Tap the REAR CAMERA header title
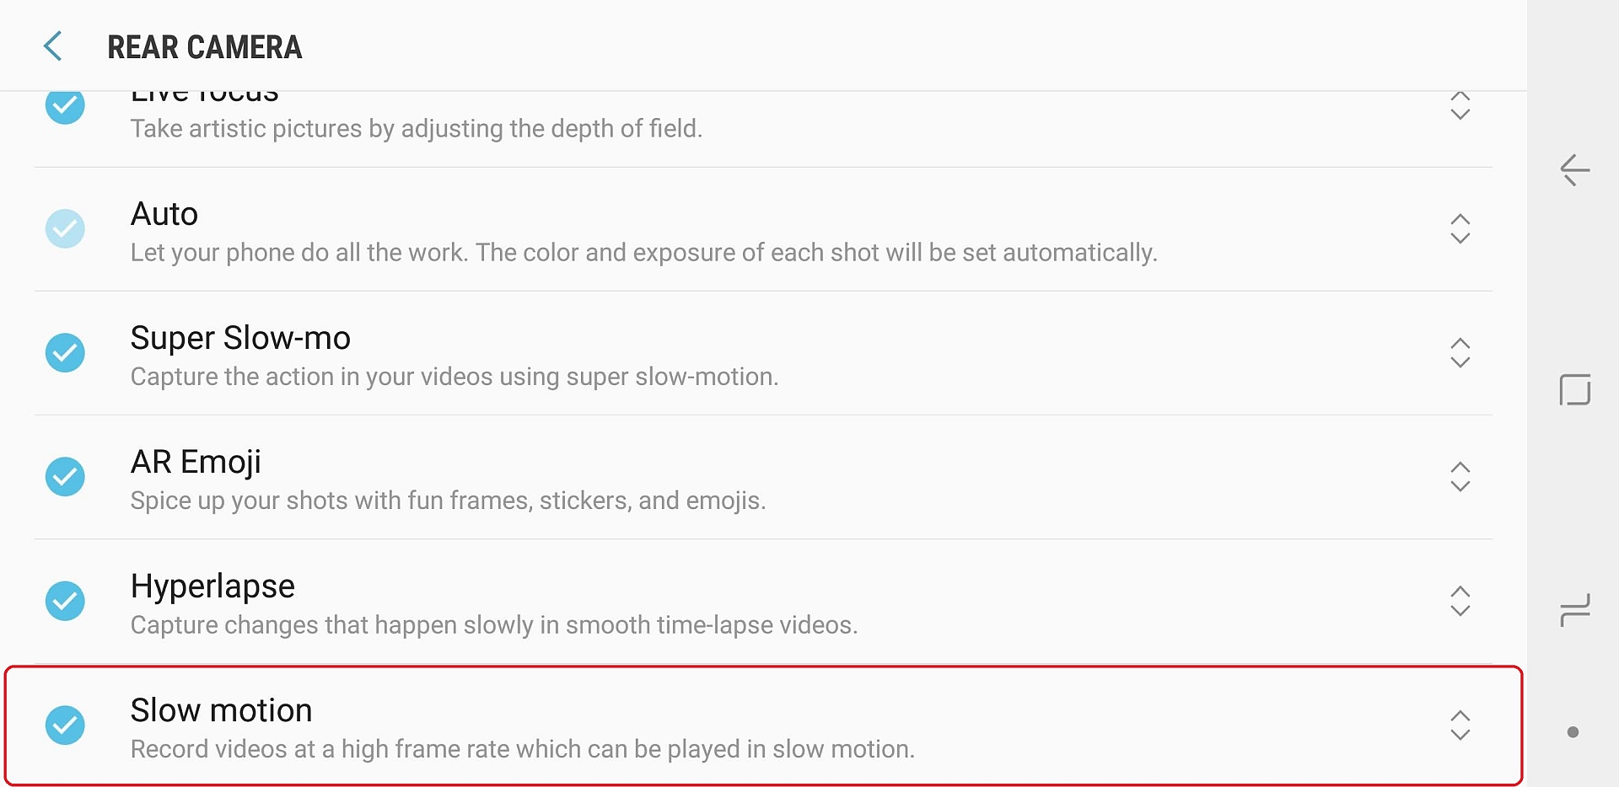1619x787 pixels. click(204, 47)
